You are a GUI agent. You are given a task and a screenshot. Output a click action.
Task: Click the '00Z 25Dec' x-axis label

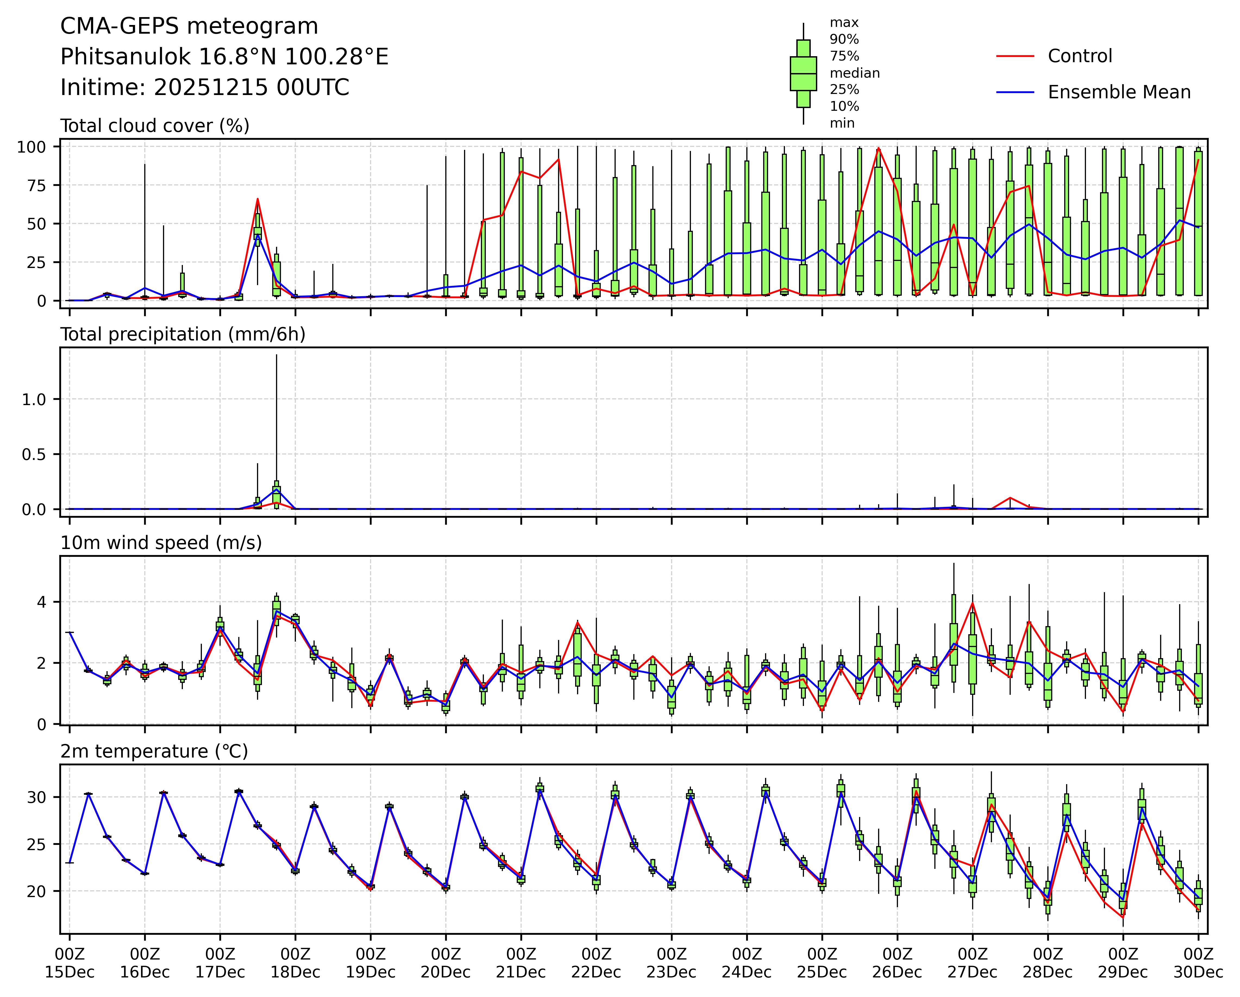[x=822, y=963]
